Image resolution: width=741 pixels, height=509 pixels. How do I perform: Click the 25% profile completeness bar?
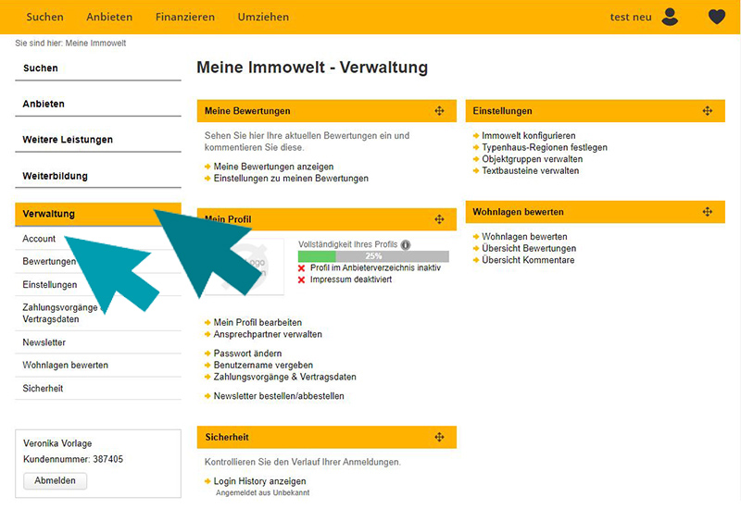click(373, 256)
